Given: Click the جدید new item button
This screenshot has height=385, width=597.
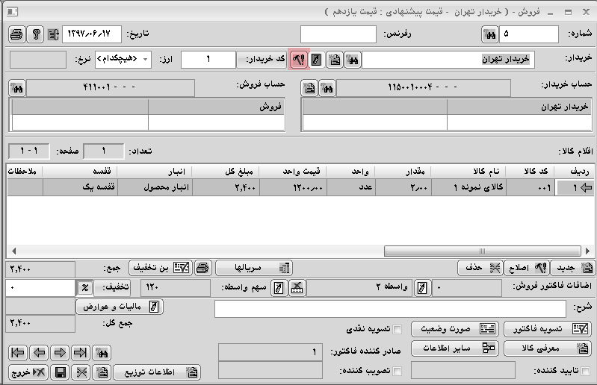Looking at the screenshot, I should (x=579, y=267).
